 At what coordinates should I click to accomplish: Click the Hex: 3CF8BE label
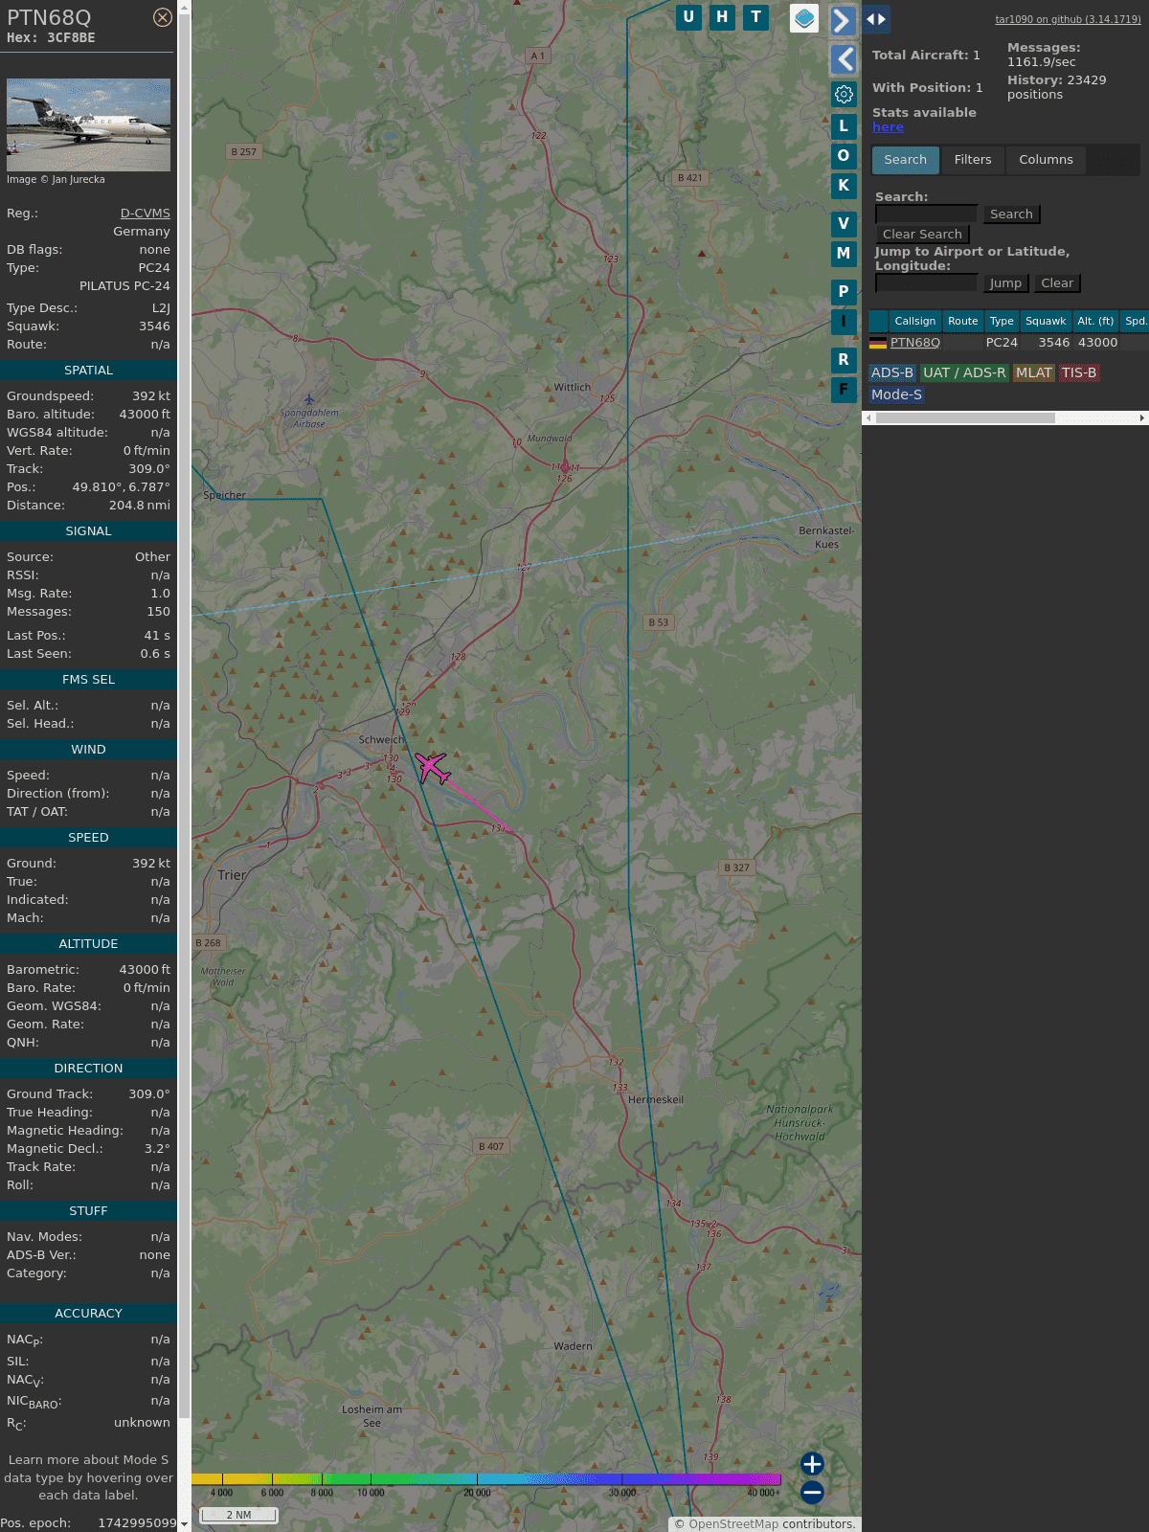[51, 37]
